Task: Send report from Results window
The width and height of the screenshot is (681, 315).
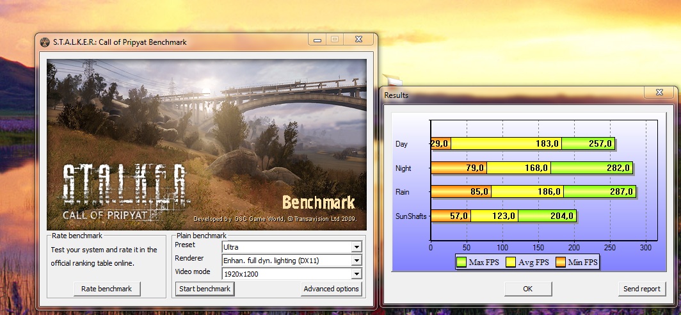Action: 641,289
